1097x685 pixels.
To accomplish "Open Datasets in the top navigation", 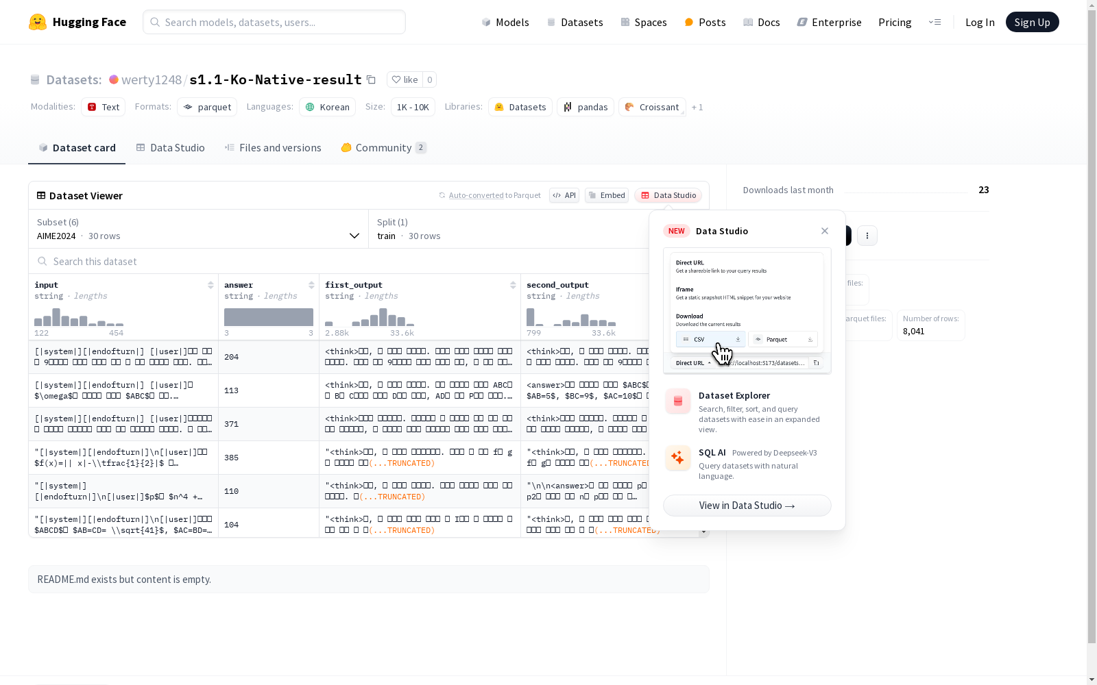I will 575,22.
